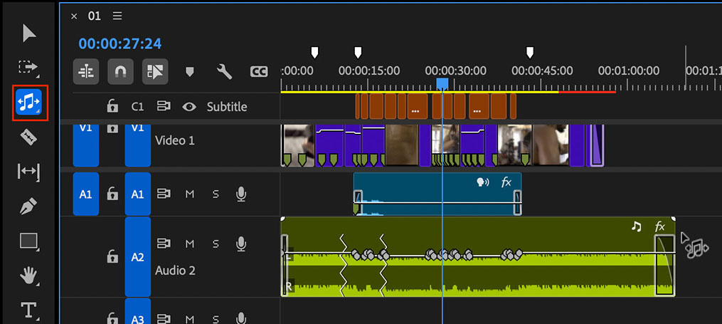
Task: Toggle sync lock on Audio 2 track
Action: [x=164, y=244]
